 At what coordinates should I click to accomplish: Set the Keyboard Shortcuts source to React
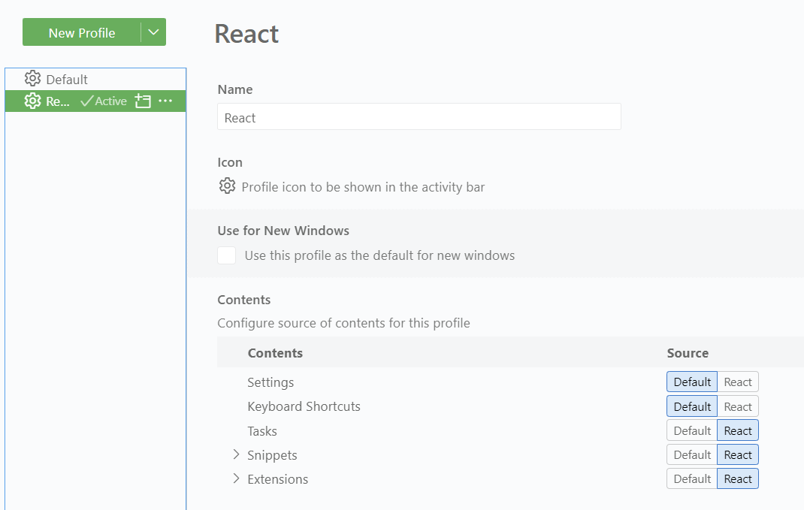pyautogui.click(x=737, y=406)
